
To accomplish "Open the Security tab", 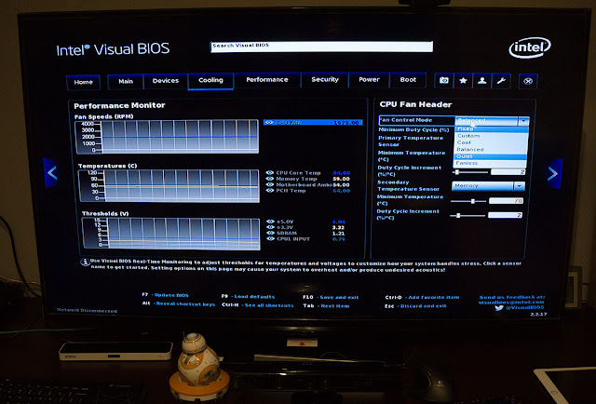I will tap(325, 79).
